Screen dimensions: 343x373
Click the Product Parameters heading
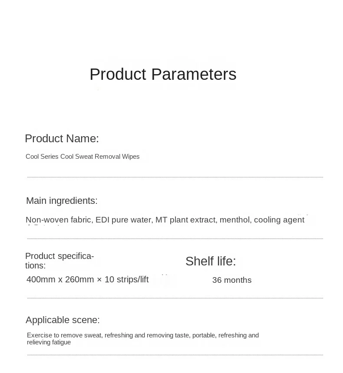[x=163, y=74]
